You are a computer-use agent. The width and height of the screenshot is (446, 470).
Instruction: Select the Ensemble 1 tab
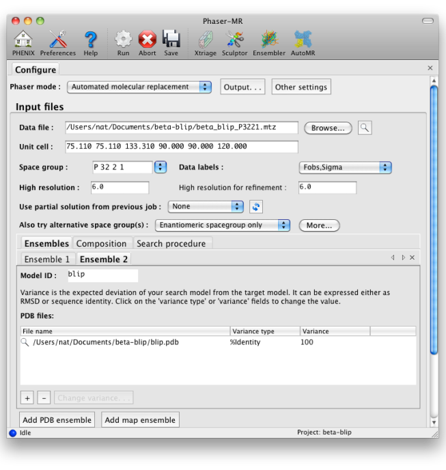coord(47,260)
